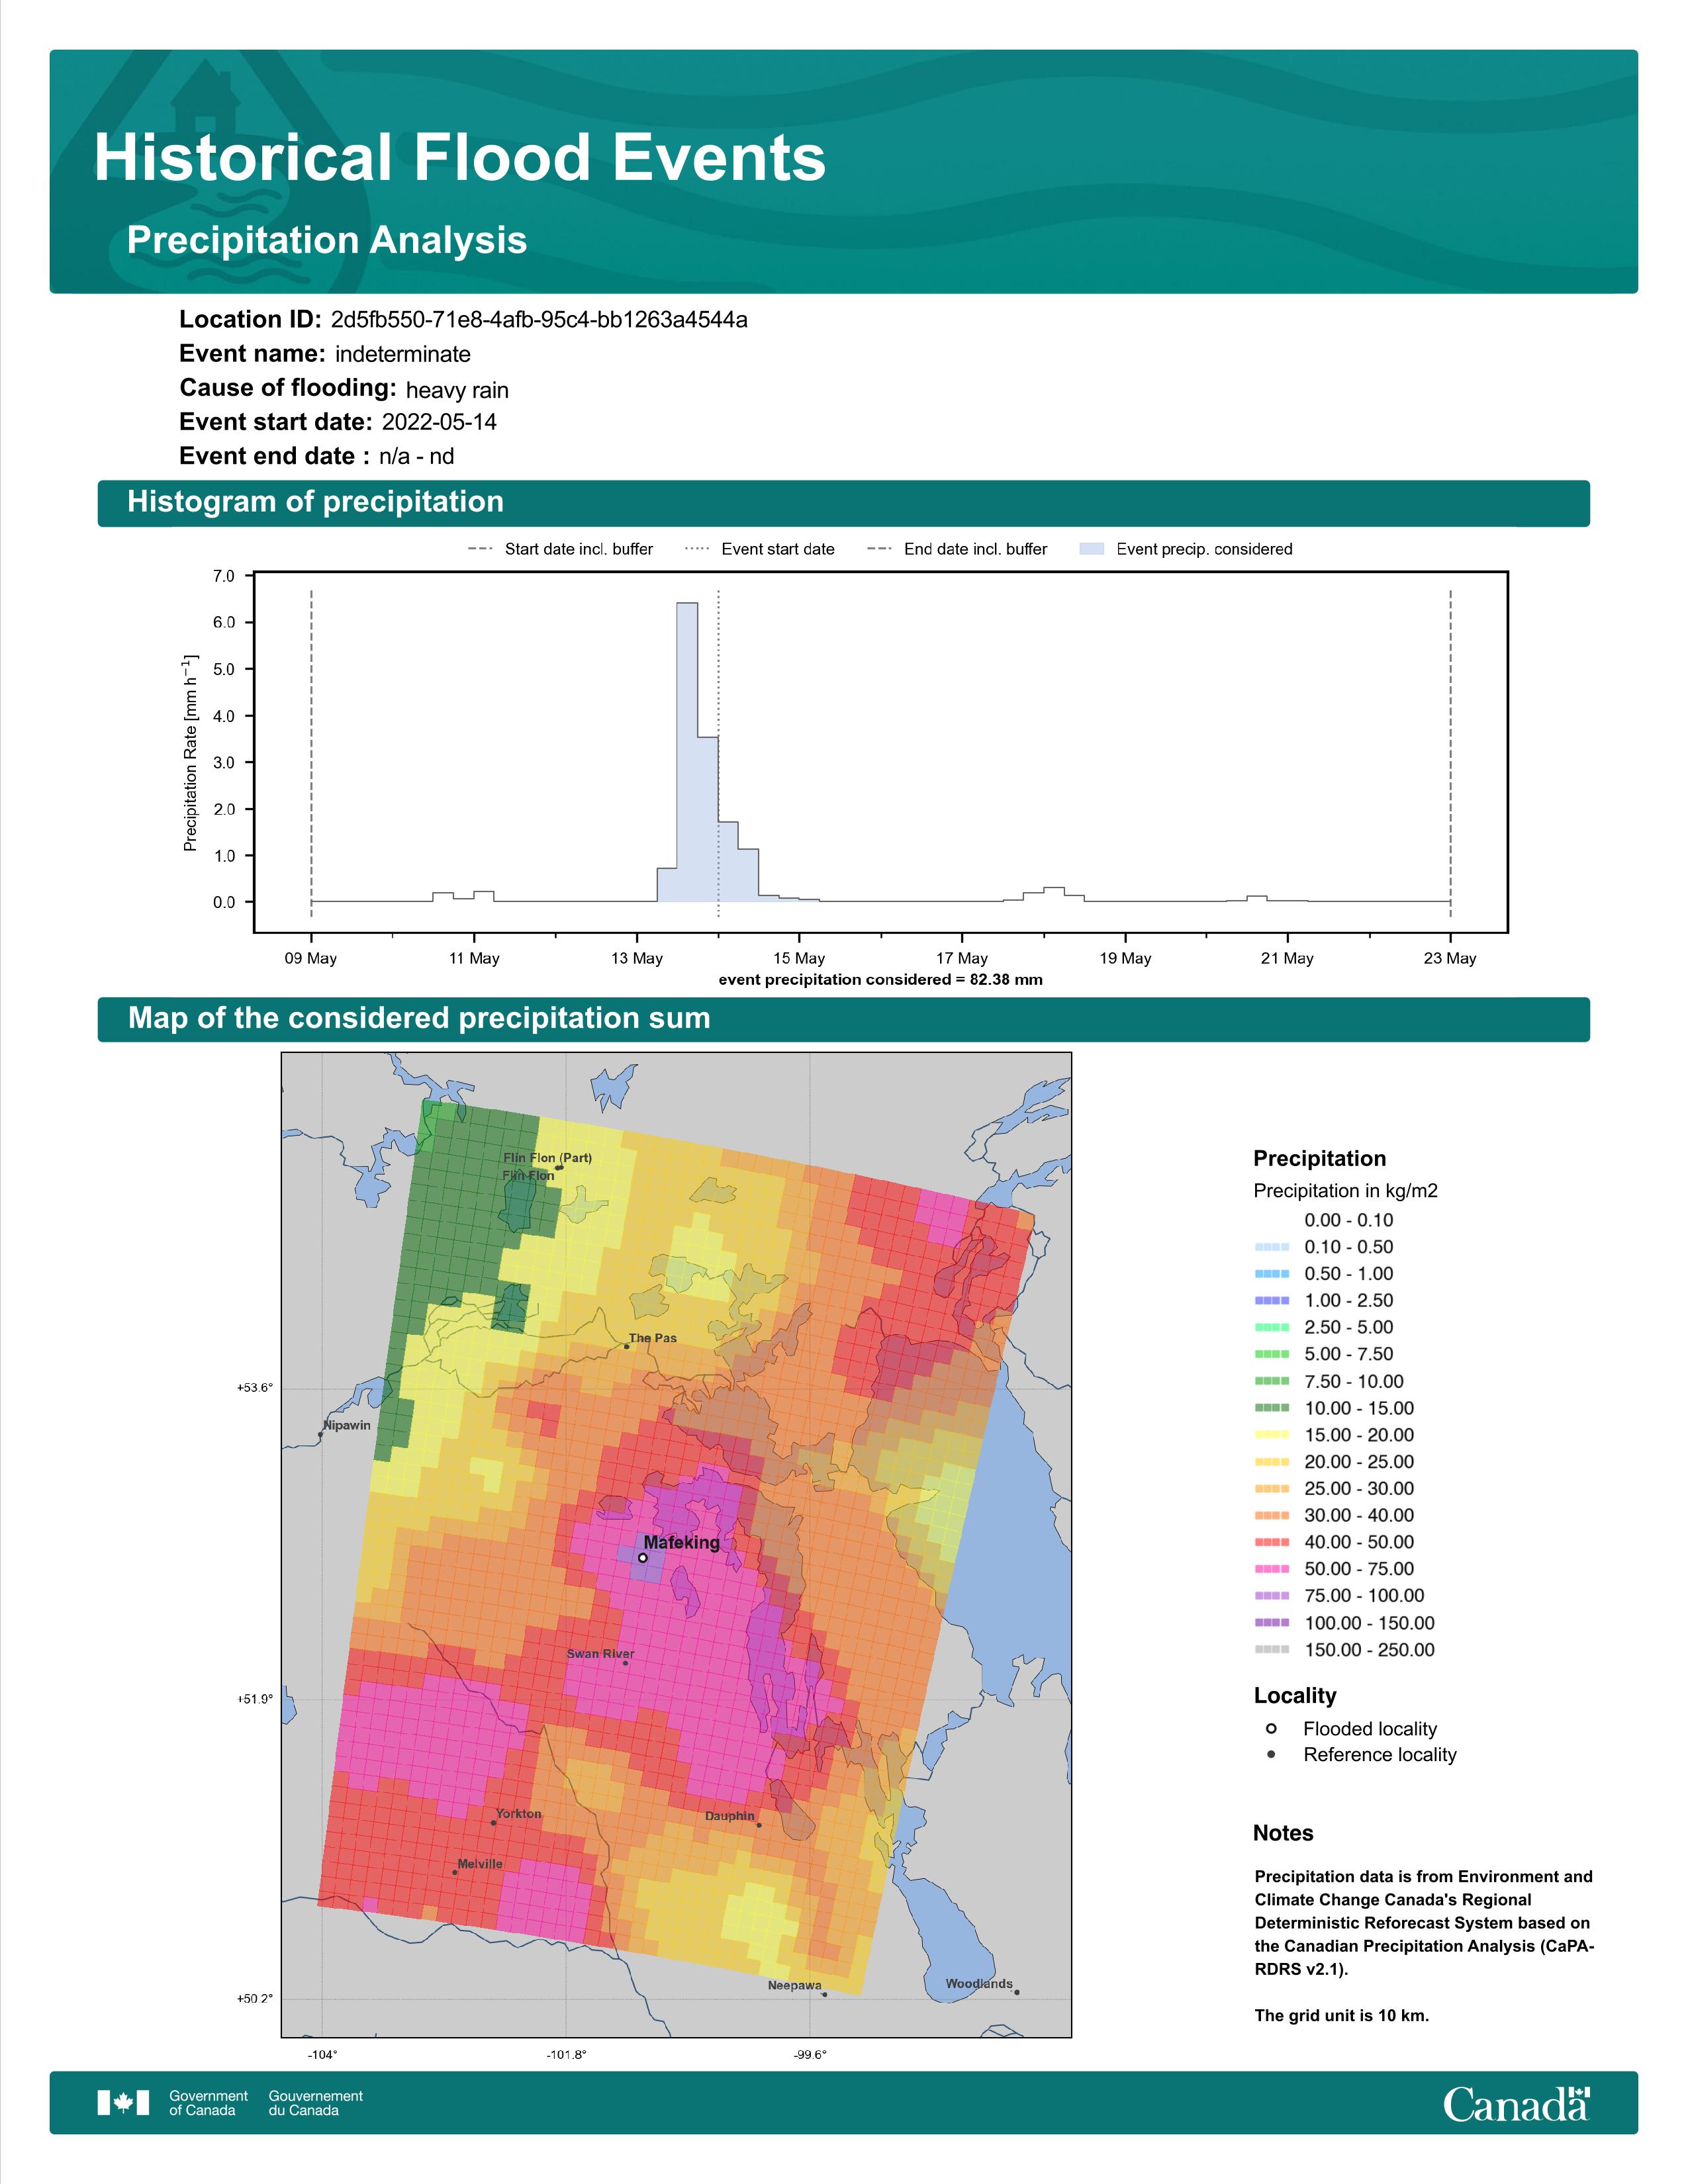
Task: Click the 23 May tick label on histogram
Action: pos(1450,958)
